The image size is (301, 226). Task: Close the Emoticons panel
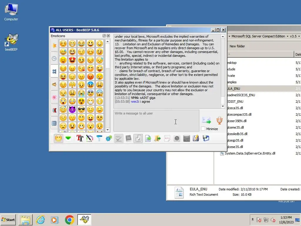(108, 36)
